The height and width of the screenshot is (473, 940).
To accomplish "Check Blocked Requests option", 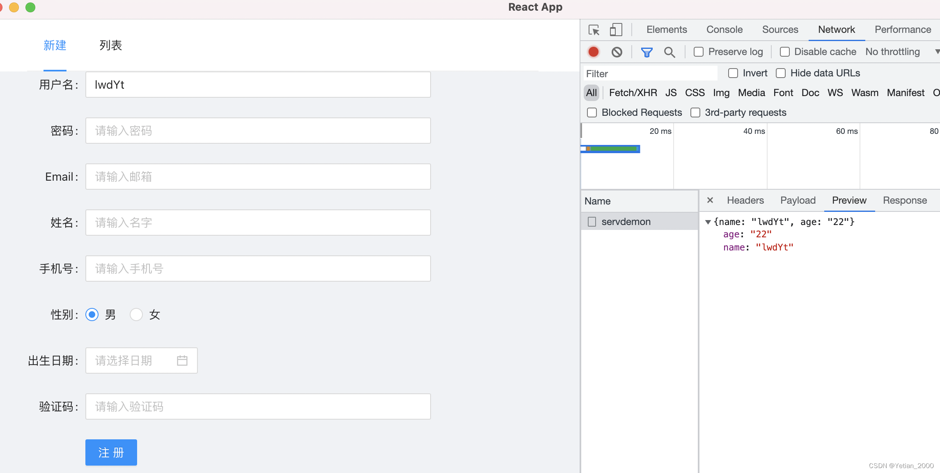I will click(592, 113).
